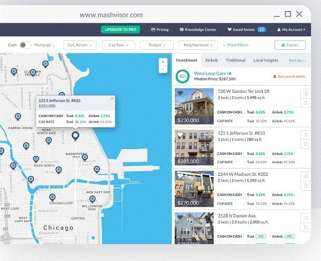This screenshot has width=321, height=261.
Task: Click the email icon for 3528 N Damen Ave
Action: click(306, 218)
